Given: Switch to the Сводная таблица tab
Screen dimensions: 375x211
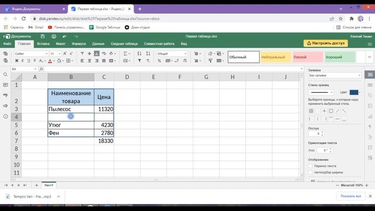Looking at the screenshot, I should click(x=124, y=44).
